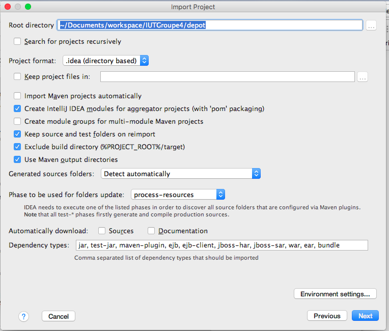Uncheck Exclude build directory option
This screenshot has height=331, width=389.
[18, 147]
